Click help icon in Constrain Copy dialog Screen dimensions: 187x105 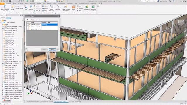click(27, 49)
